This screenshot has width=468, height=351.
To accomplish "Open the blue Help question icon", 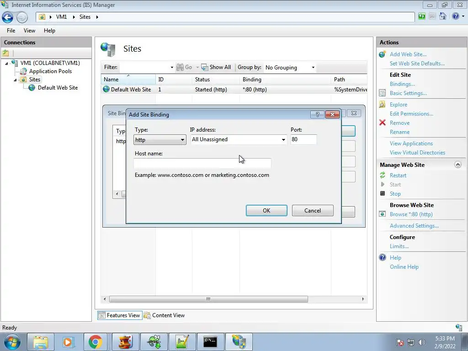I will (x=456, y=16).
